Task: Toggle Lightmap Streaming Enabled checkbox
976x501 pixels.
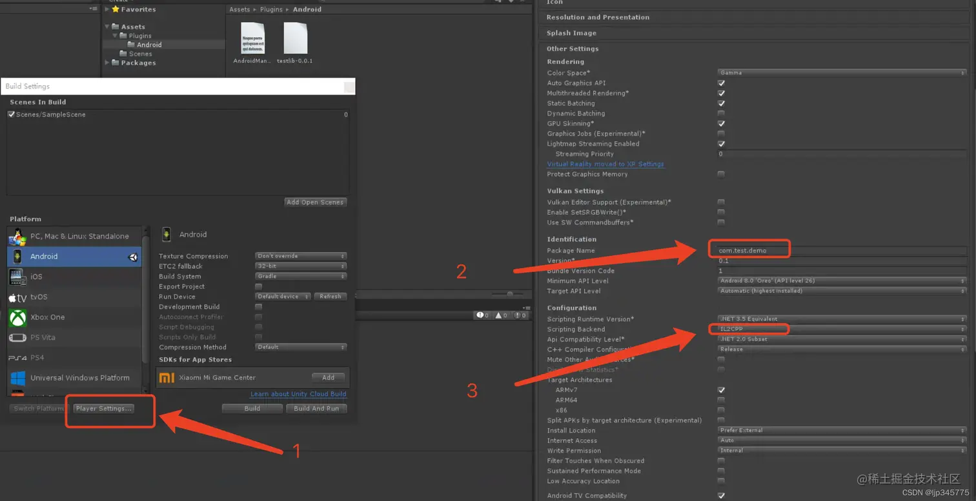Action: (x=721, y=144)
